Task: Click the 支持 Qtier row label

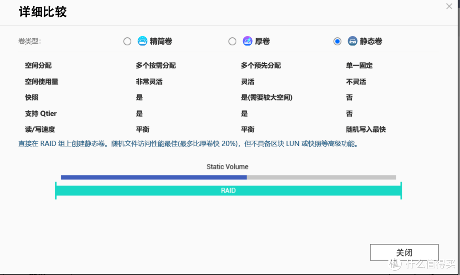Action: pyautogui.click(x=41, y=113)
